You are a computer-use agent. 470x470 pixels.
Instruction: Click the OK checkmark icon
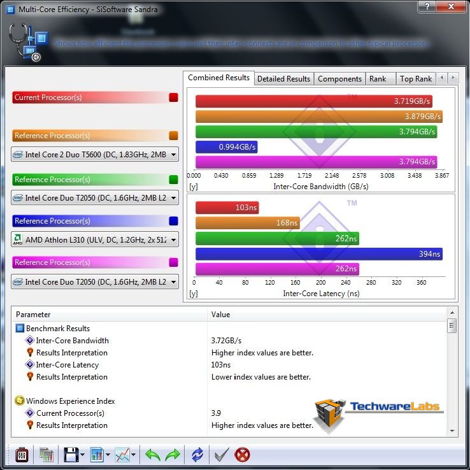pyautogui.click(x=222, y=455)
